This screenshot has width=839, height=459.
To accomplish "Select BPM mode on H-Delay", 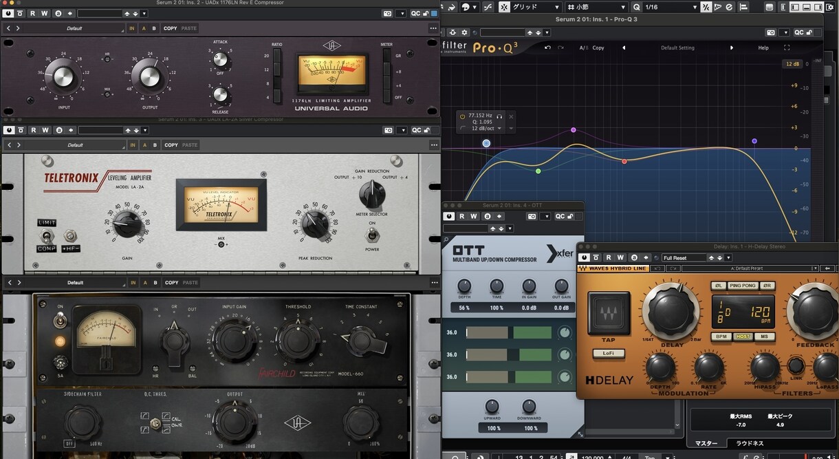I will [721, 337].
